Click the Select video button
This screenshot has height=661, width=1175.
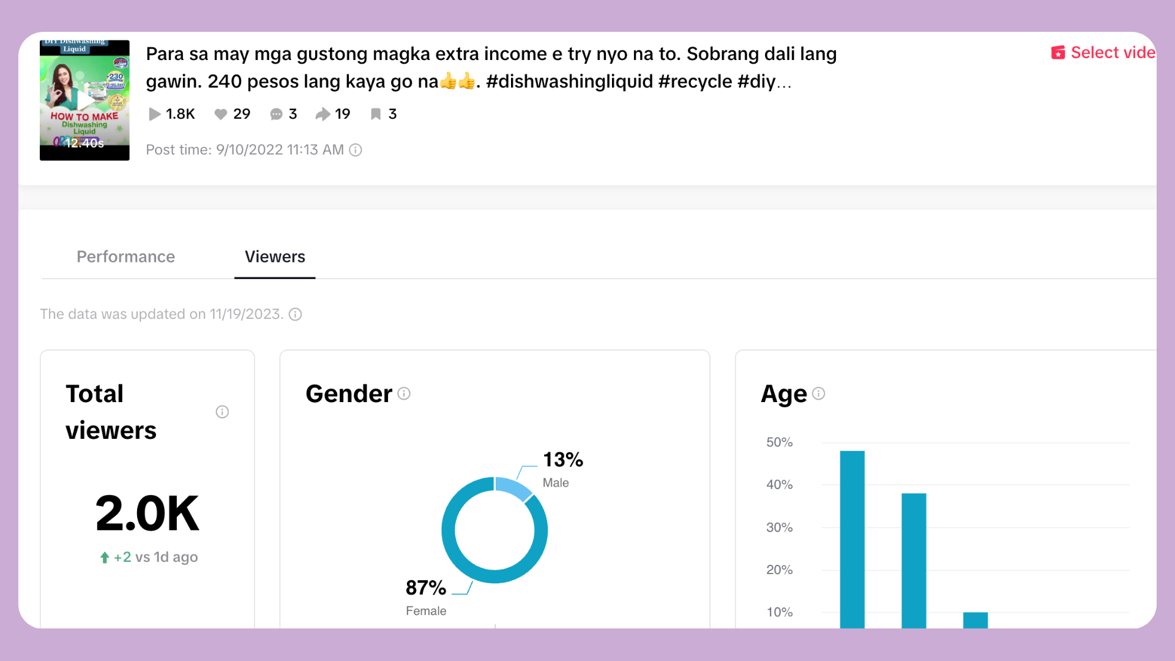(x=1112, y=53)
